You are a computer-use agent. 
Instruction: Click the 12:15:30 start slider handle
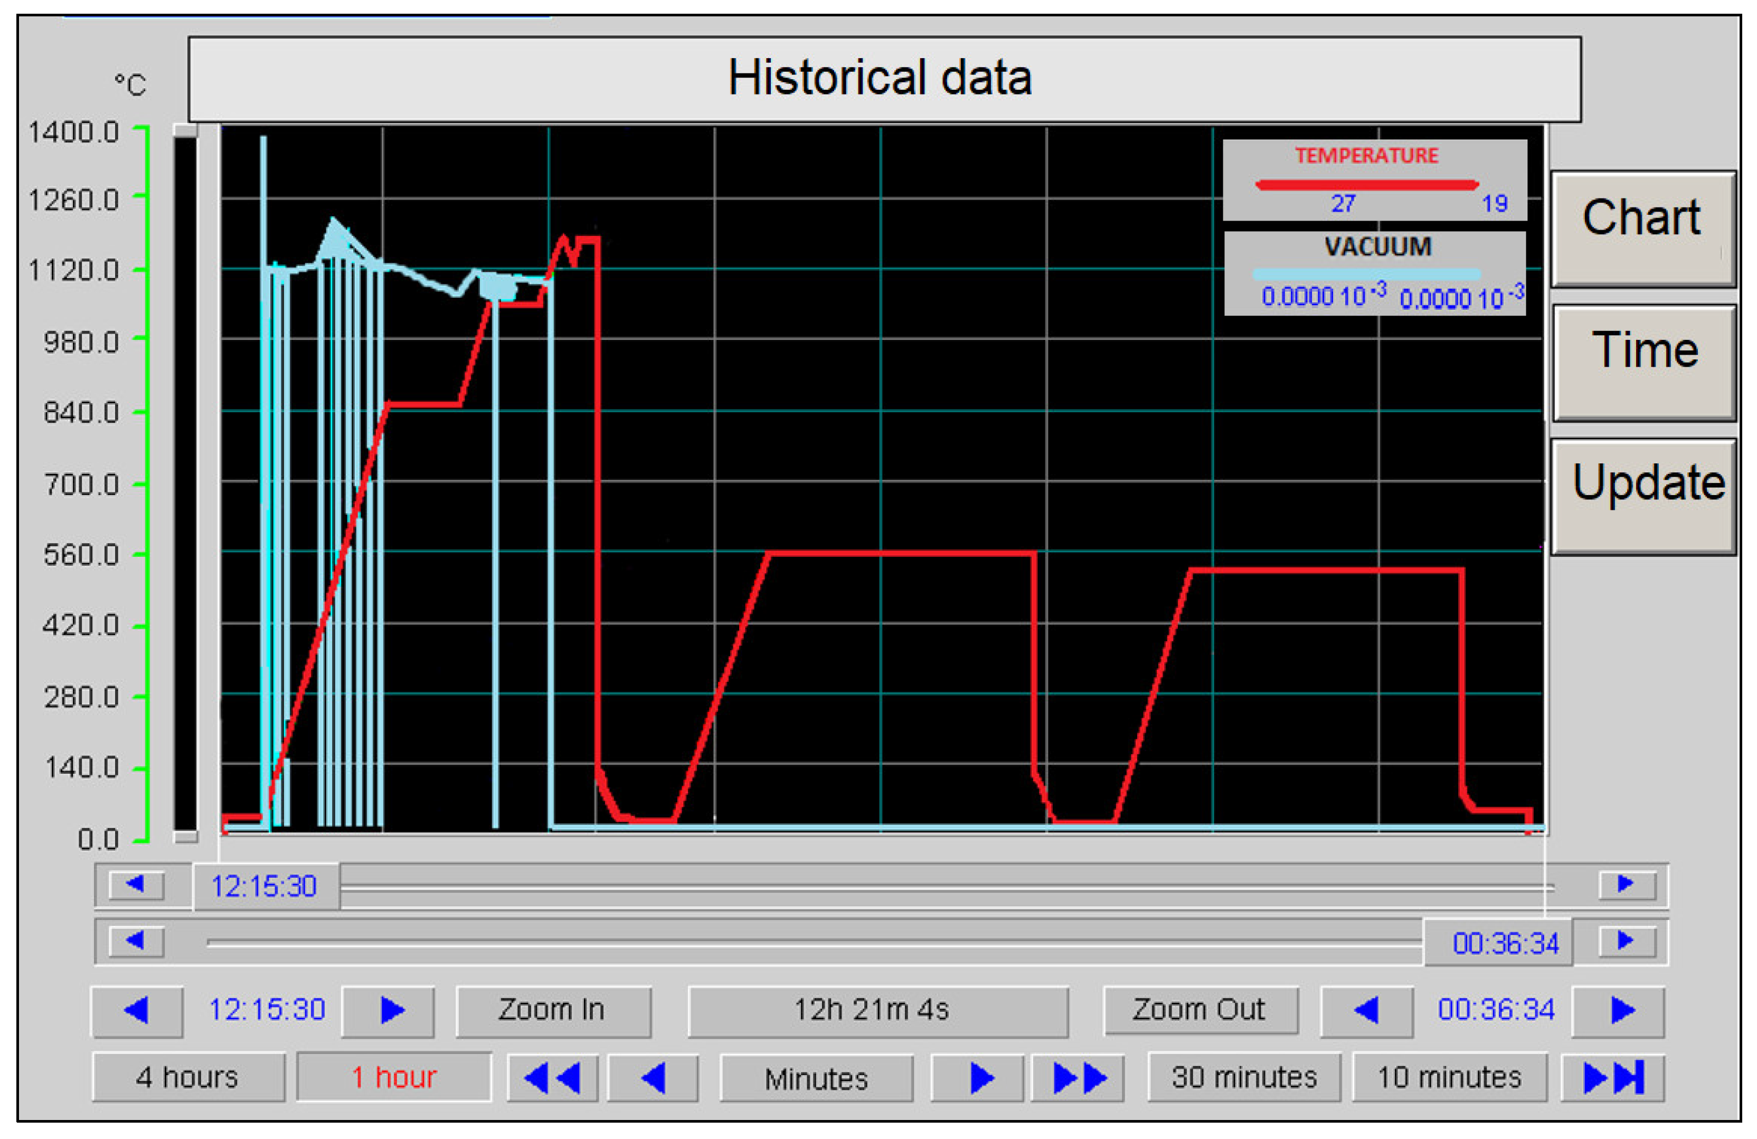pos(266,886)
